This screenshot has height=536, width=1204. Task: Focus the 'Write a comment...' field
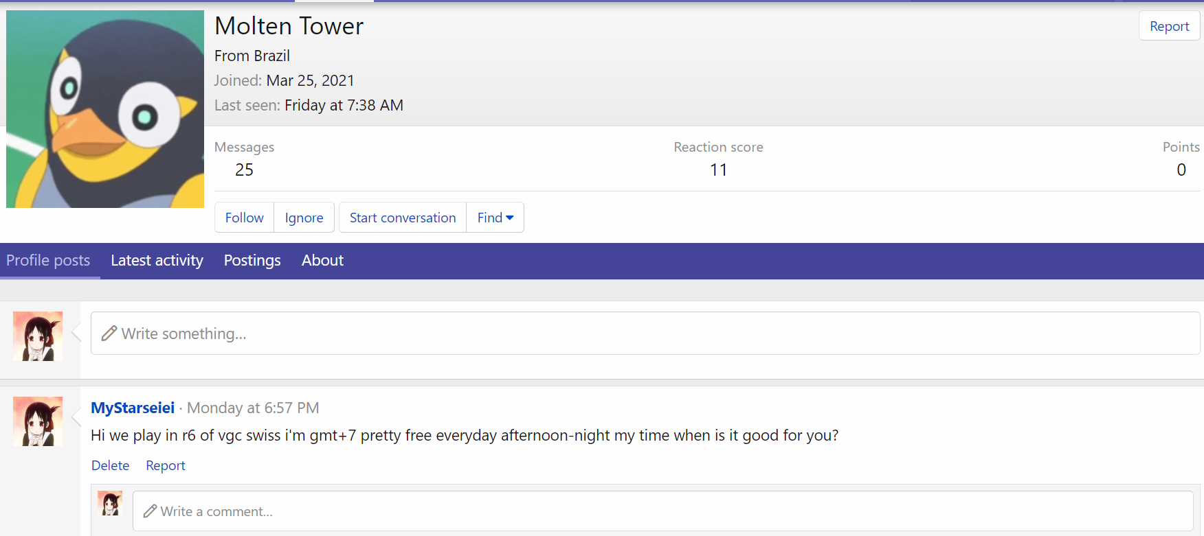pyautogui.click(x=662, y=511)
